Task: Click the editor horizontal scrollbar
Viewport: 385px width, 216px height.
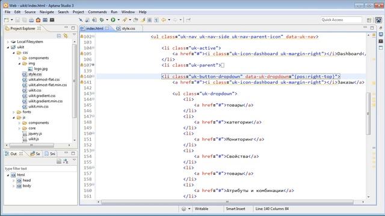Action: point(227,202)
